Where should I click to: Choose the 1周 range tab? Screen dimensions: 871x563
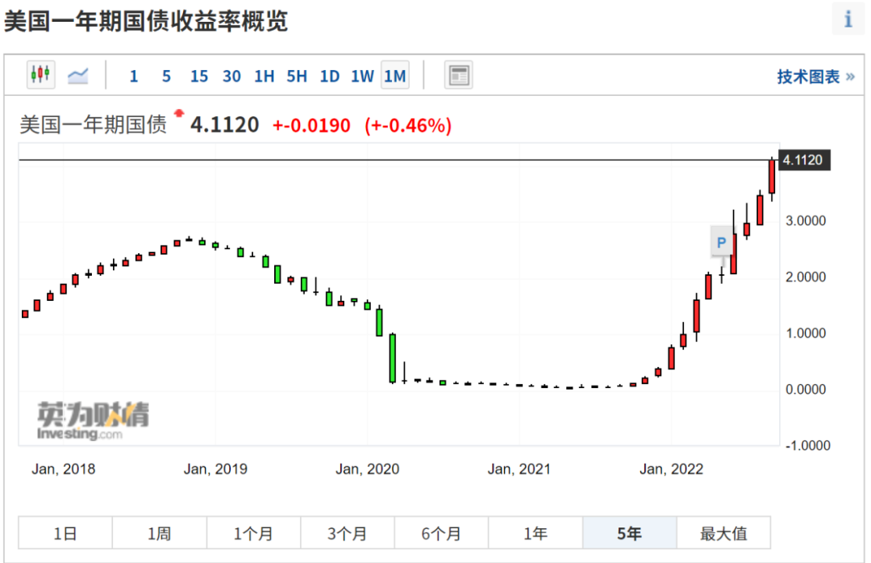(x=160, y=533)
